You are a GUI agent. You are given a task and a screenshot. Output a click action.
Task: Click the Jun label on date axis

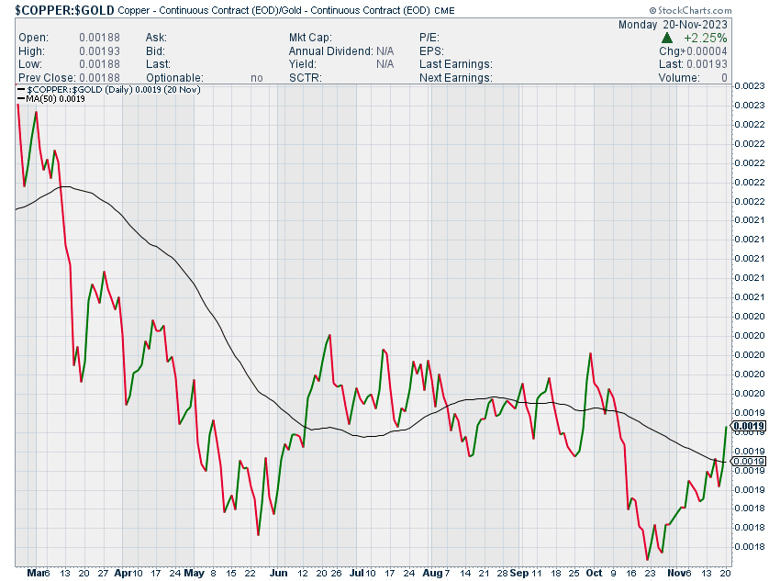[x=279, y=573]
